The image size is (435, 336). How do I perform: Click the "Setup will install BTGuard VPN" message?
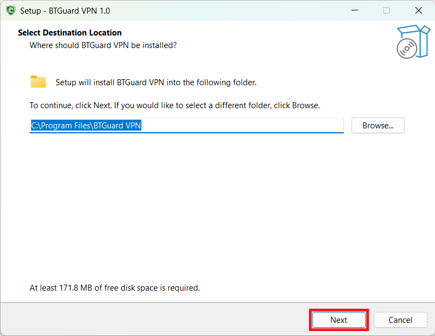[x=156, y=82]
